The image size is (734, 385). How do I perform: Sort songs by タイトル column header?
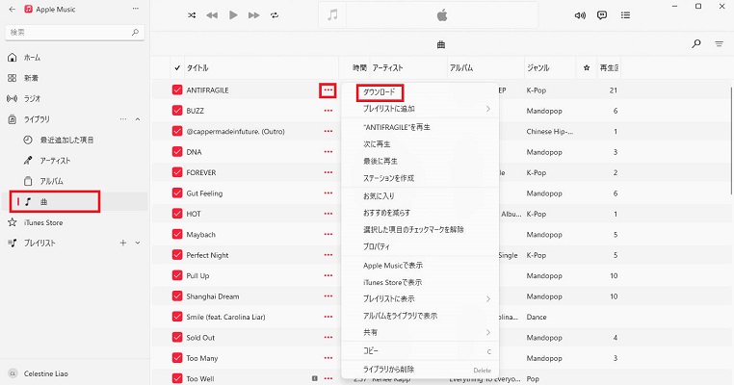tap(261, 67)
